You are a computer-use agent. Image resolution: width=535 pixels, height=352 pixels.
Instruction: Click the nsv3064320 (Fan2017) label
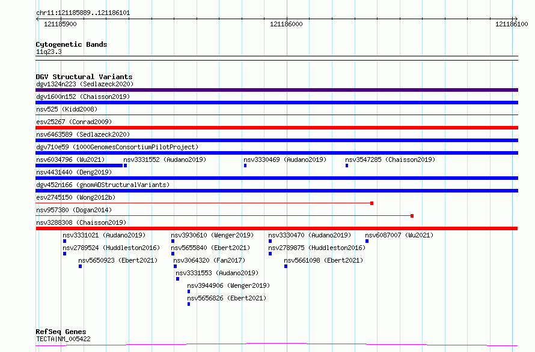209,260
